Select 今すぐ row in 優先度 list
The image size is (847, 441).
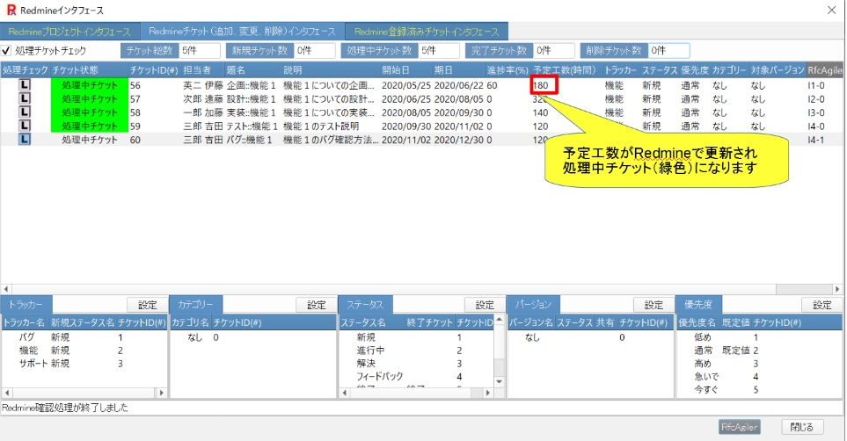(760, 389)
